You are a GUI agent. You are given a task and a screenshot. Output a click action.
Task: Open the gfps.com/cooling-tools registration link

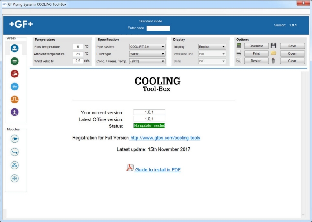(165, 138)
